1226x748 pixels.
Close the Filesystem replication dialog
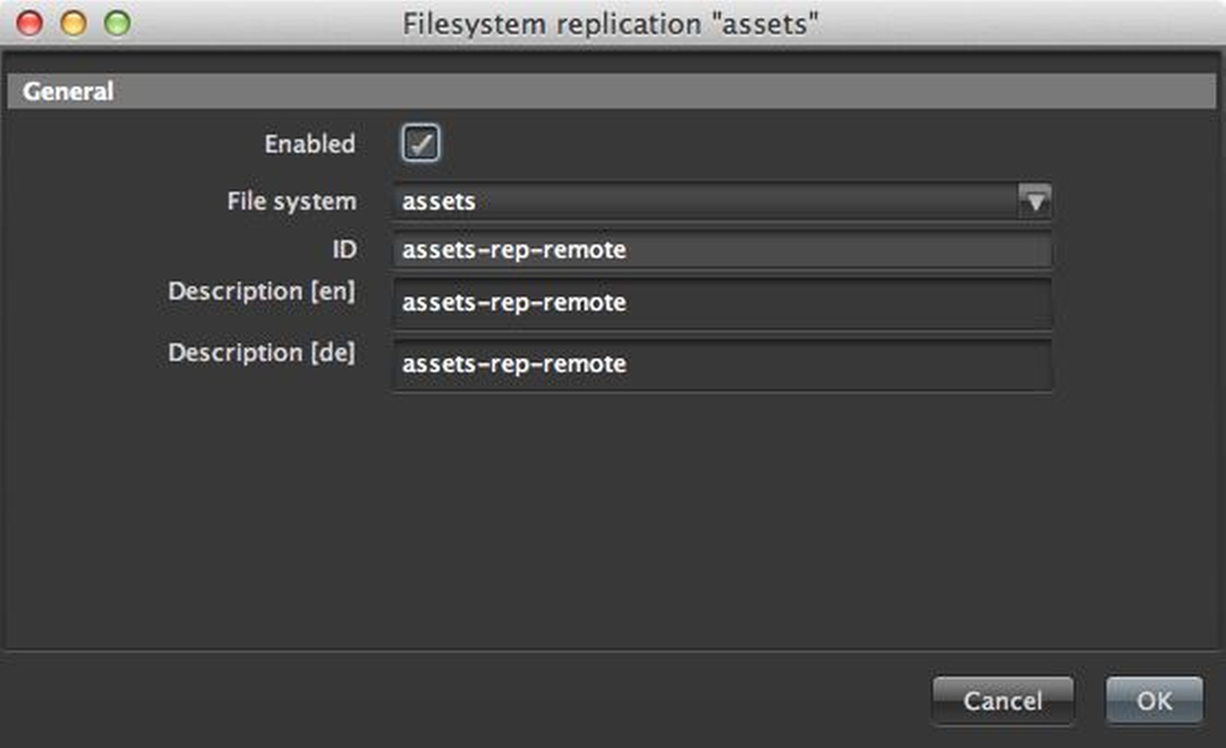(29, 22)
